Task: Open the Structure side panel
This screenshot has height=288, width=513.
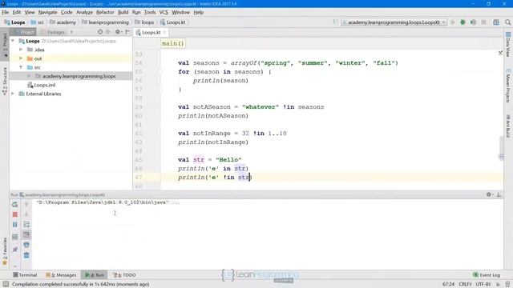Action: coord(5,82)
